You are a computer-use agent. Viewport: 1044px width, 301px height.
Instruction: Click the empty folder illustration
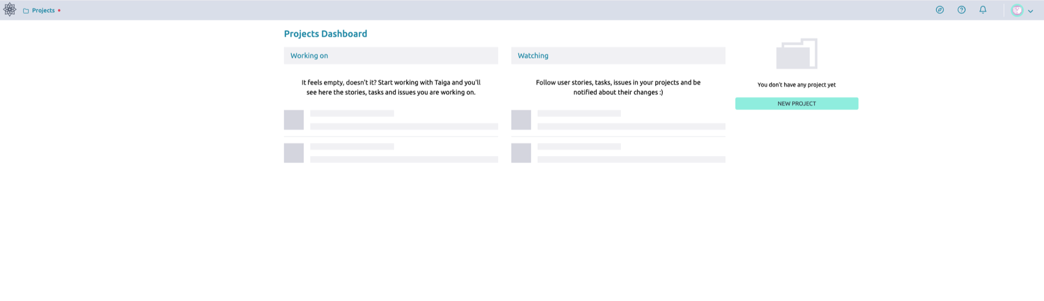click(797, 54)
